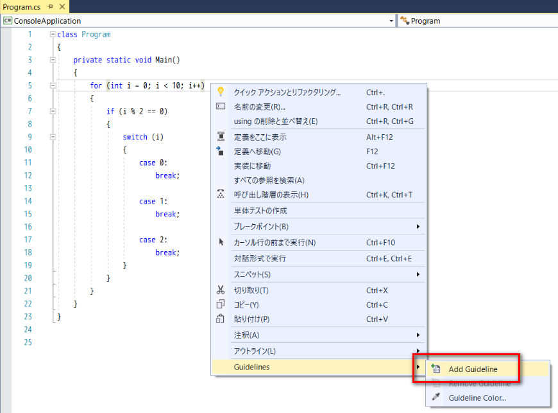This screenshot has width=558, height=413.
Task: Click the Go To Definition green arrow icon
Action: (220, 152)
